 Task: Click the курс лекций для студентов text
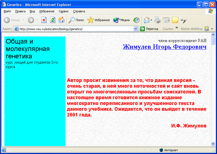click(32, 65)
